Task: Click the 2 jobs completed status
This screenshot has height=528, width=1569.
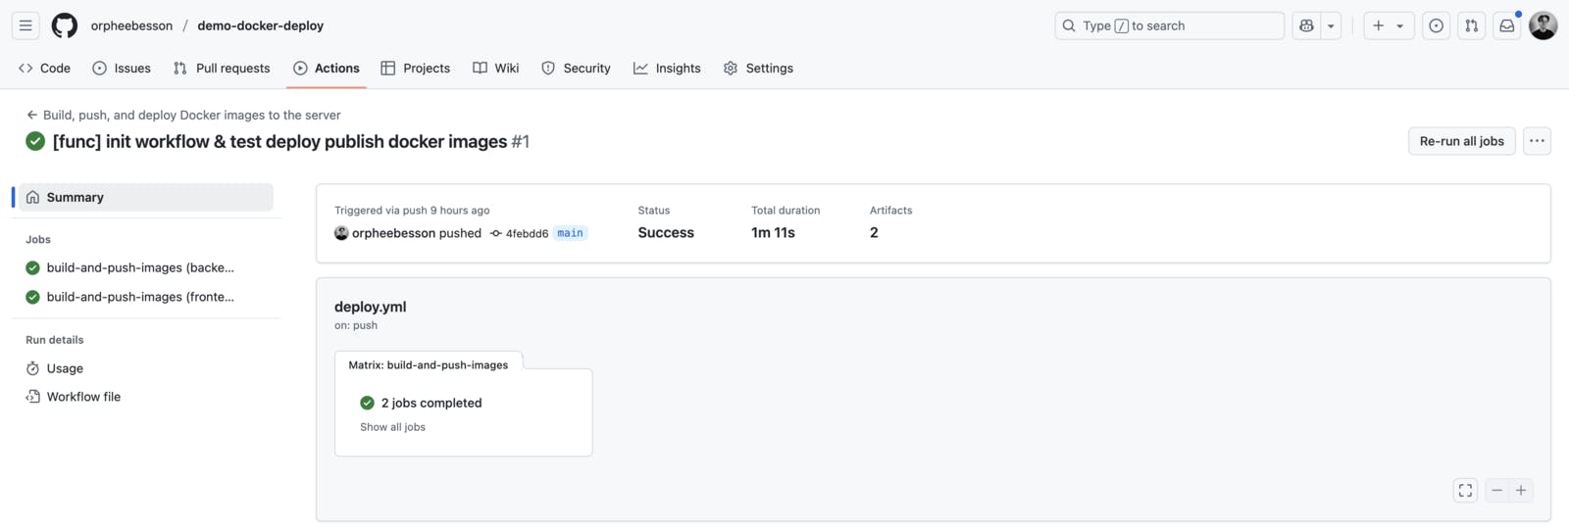Action: click(431, 403)
